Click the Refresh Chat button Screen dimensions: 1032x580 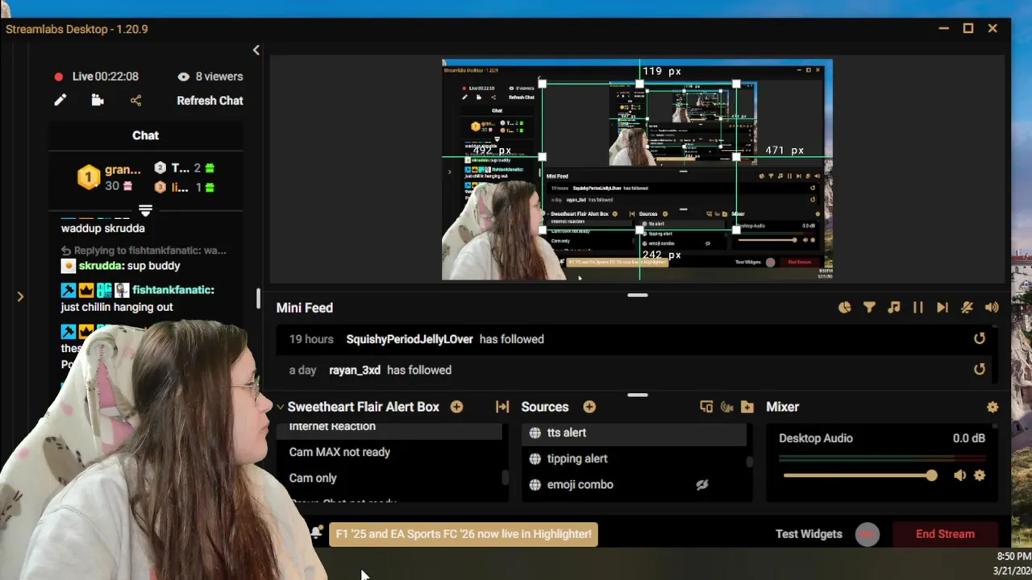pos(210,101)
